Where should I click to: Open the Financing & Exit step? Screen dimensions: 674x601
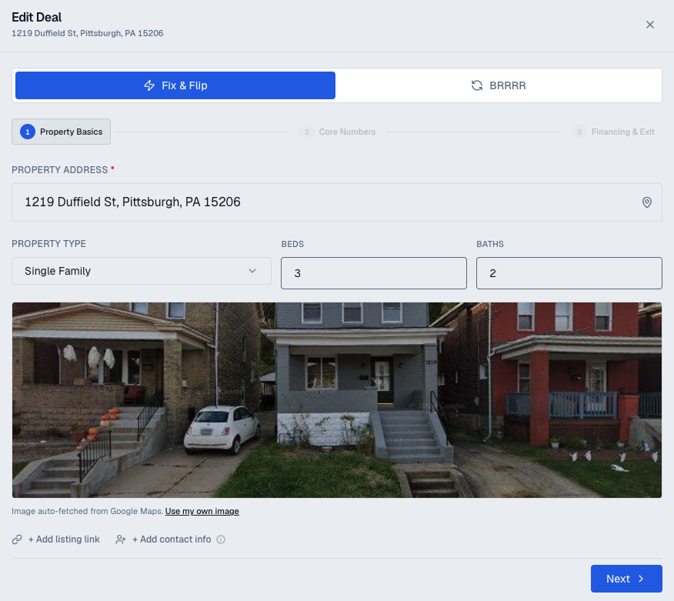(x=613, y=132)
